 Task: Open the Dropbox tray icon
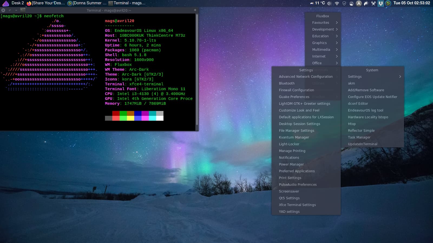click(381, 3)
